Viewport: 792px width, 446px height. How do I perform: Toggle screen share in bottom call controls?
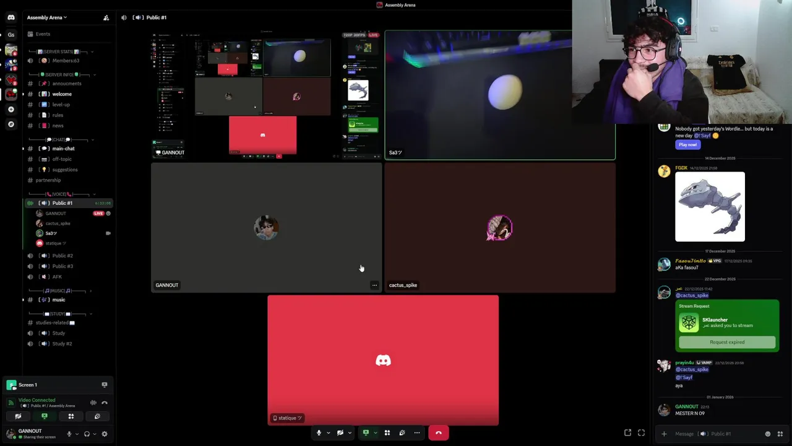tap(366, 433)
